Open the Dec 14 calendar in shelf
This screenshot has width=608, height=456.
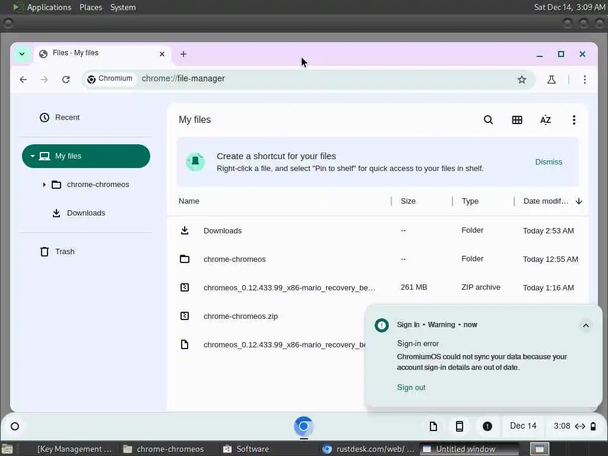tap(523, 426)
